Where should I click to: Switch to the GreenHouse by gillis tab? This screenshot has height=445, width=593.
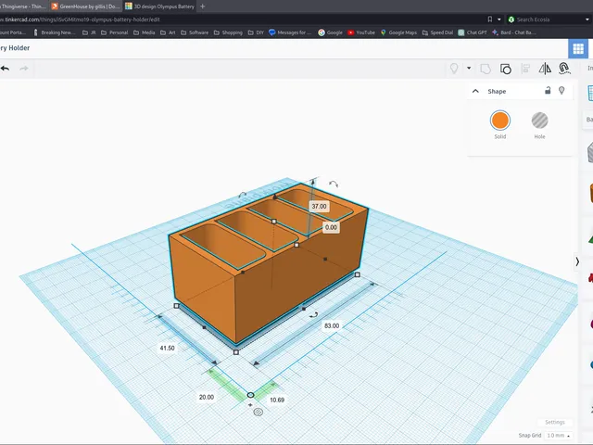point(86,6)
